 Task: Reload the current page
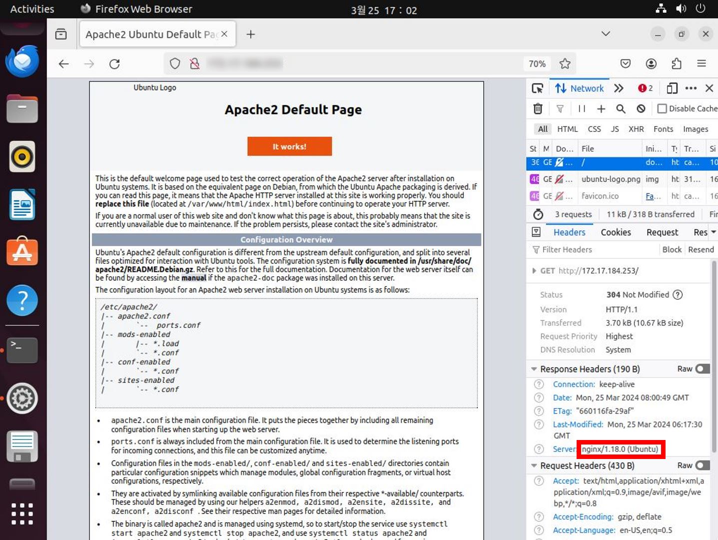pos(114,63)
